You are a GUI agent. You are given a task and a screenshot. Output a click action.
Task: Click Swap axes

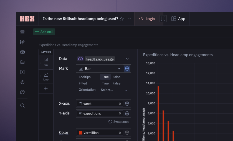[119, 122]
